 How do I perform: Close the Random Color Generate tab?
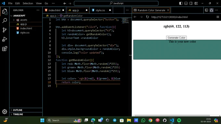coord(168,10)
